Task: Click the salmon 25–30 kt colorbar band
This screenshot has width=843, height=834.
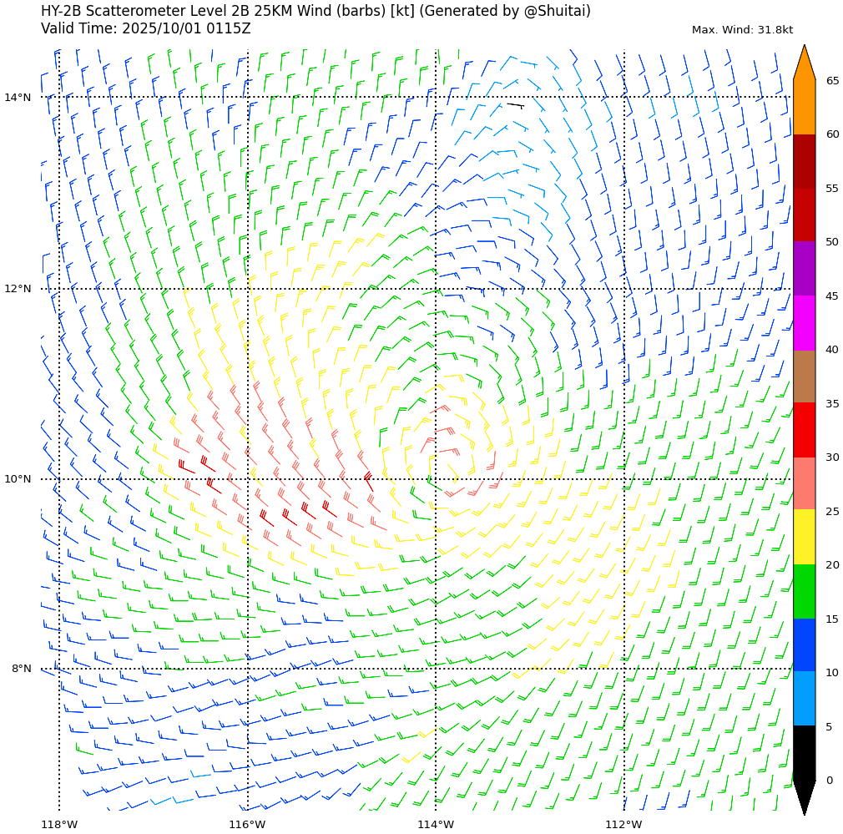Action: tap(804, 483)
